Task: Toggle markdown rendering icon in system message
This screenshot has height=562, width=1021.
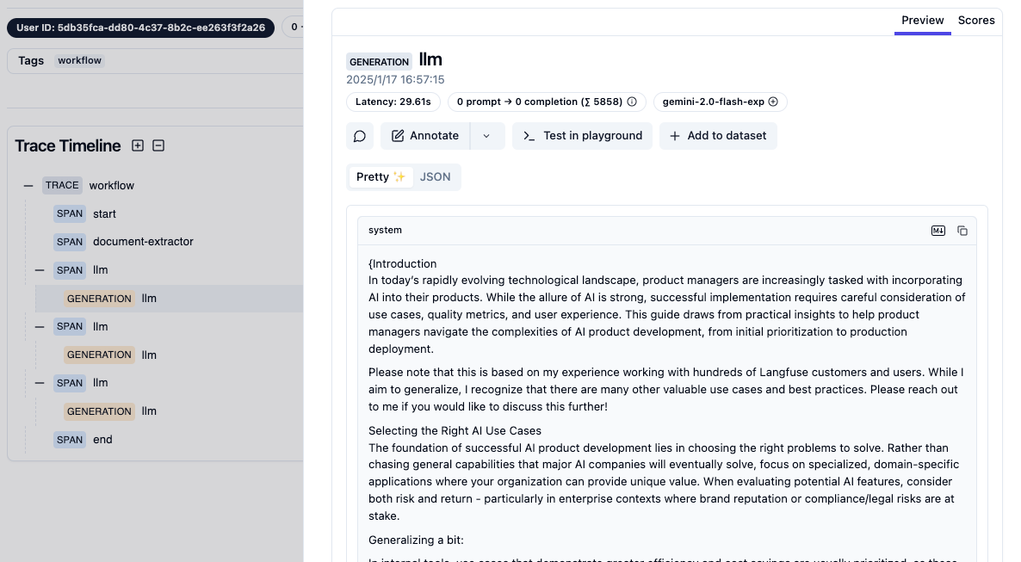Action: 938,231
